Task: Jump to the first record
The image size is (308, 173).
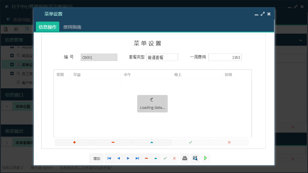Action: tap(109, 158)
